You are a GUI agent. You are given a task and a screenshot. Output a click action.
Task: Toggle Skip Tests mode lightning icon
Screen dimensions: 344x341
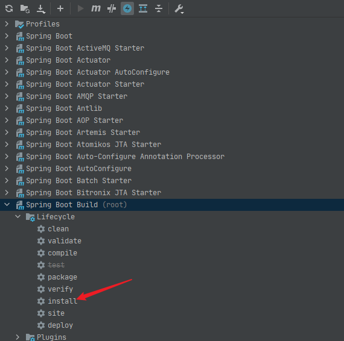(127, 8)
